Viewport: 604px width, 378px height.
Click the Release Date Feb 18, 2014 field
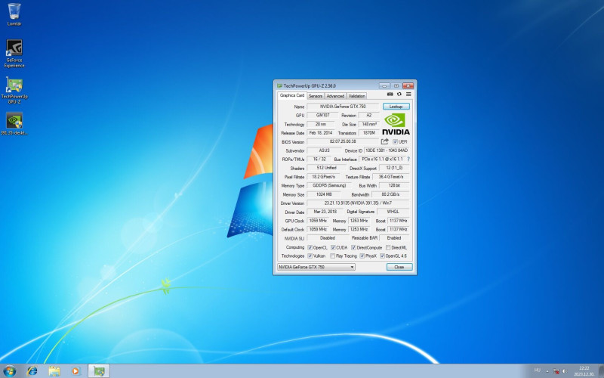[320, 133]
